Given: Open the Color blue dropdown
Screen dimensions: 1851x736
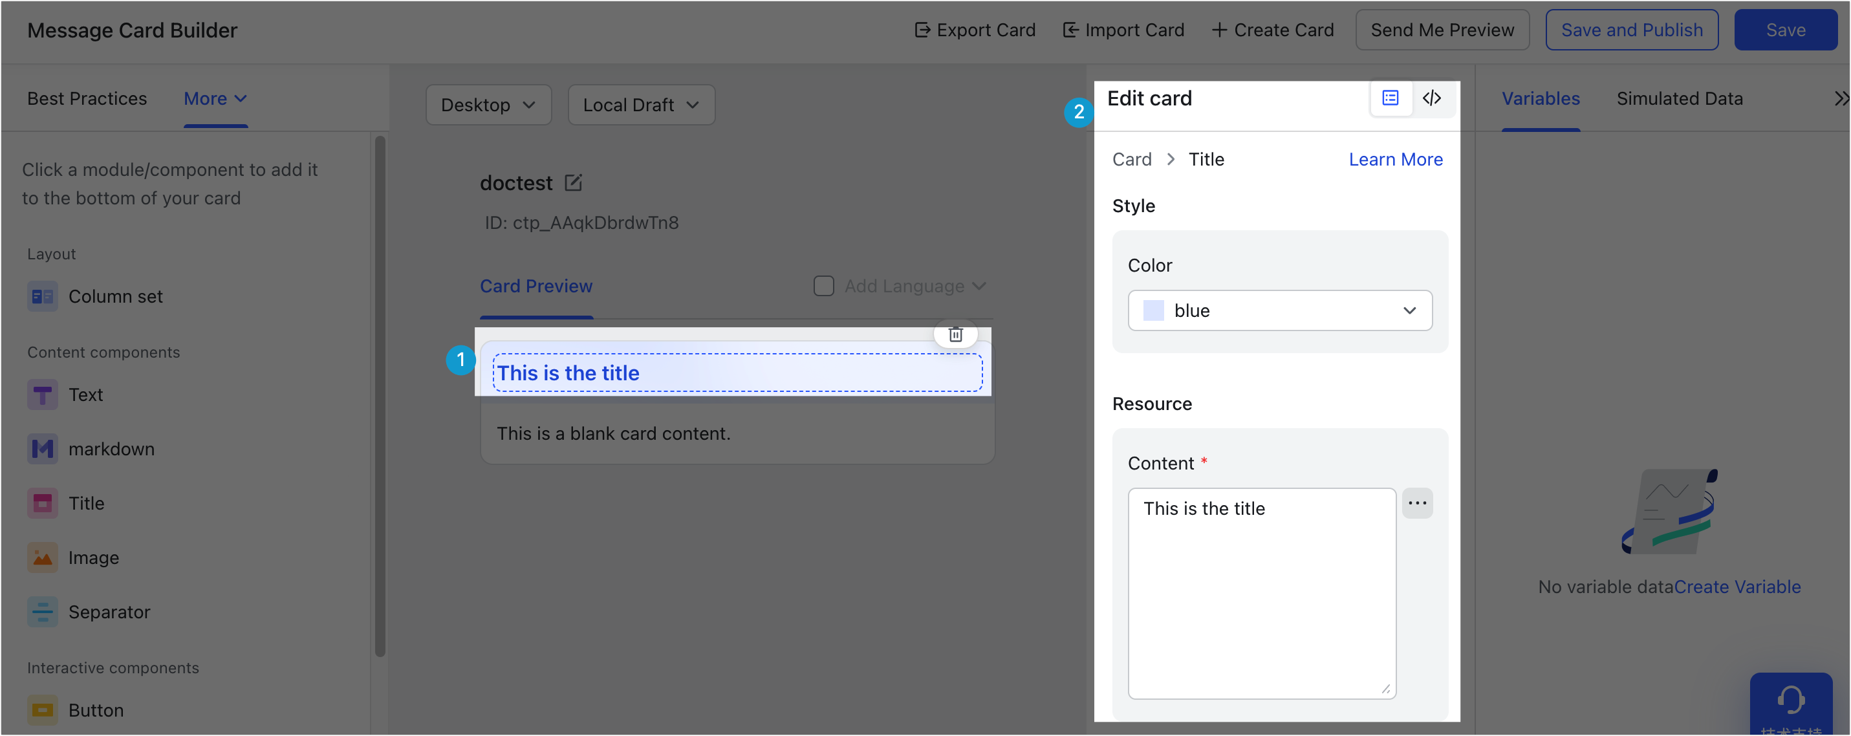Looking at the screenshot, I should point(1280,310).
